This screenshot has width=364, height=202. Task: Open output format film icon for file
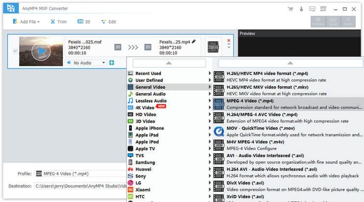coord(213,47)
